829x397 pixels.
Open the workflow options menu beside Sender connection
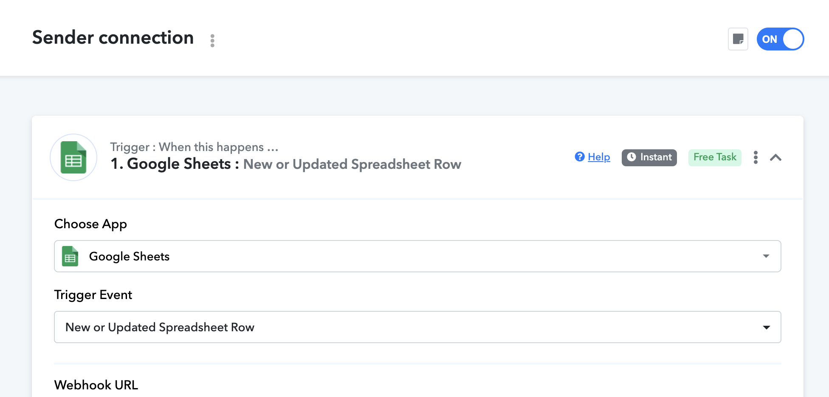[x=212, y=41]
